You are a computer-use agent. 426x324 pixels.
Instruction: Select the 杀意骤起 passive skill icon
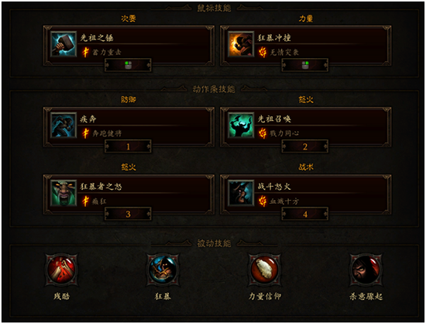(366, 270)
